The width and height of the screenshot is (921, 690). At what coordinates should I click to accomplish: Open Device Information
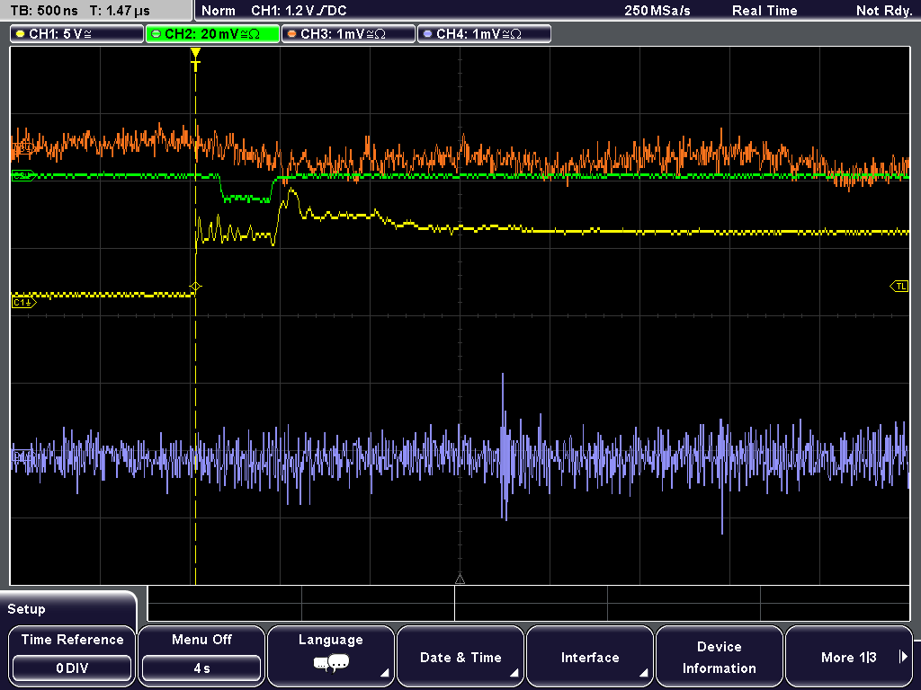click(719, 656)
